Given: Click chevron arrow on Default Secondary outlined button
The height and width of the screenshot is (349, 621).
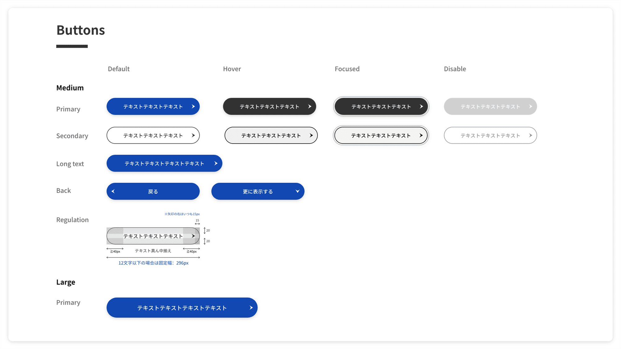Looking at the screenshot, I should pos(193,135).
